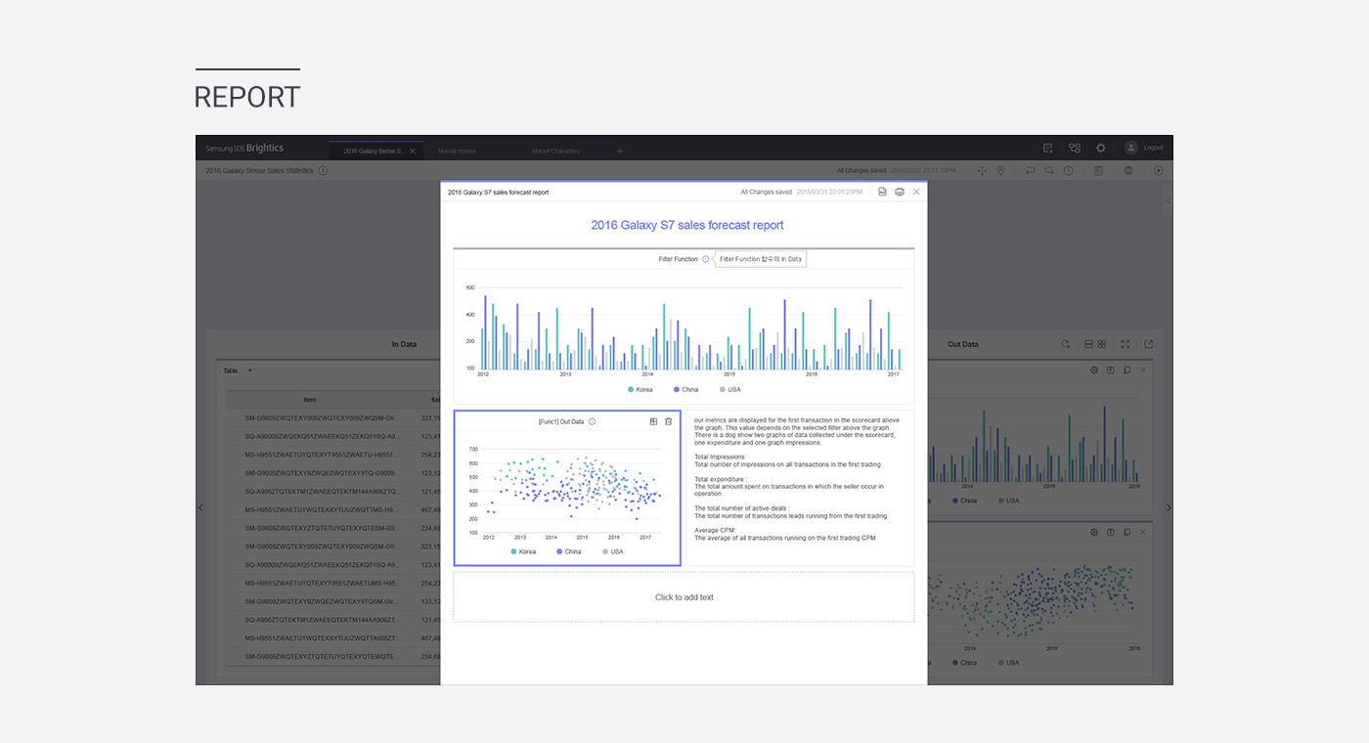Select the row layout icon in Out Data header
The width and height of the screenshot is (1369, 743).
click(x=1089, y=344)
